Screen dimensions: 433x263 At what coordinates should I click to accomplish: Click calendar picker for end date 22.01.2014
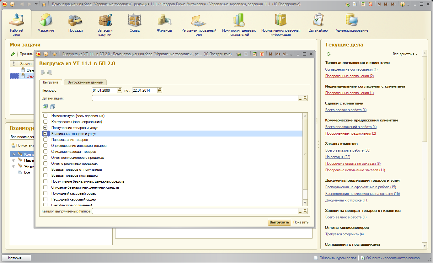(160, 90)
